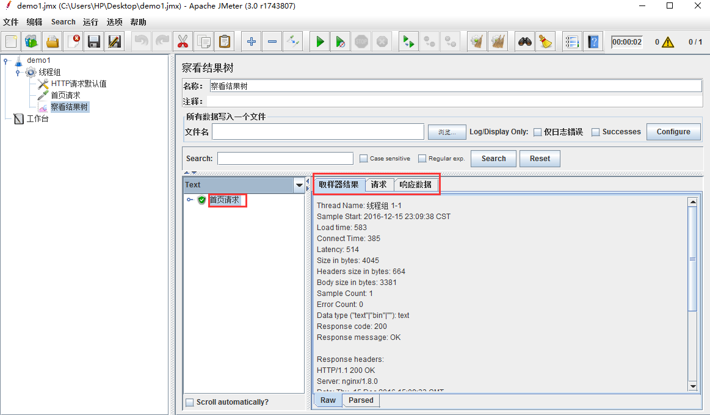Enable Scroll automatically checkbox

(x=190, y=402)
